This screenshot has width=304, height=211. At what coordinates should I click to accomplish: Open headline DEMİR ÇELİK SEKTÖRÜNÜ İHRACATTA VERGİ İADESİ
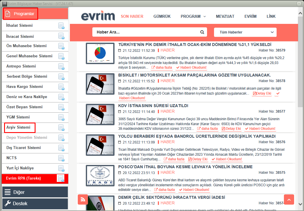[x=172, y=197]
